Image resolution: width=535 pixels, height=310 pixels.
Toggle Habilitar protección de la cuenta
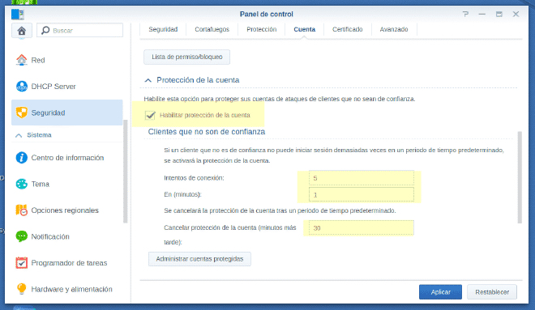(x=150, y=115)
